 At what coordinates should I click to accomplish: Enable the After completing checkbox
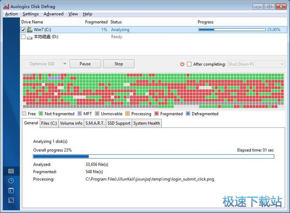189,64
